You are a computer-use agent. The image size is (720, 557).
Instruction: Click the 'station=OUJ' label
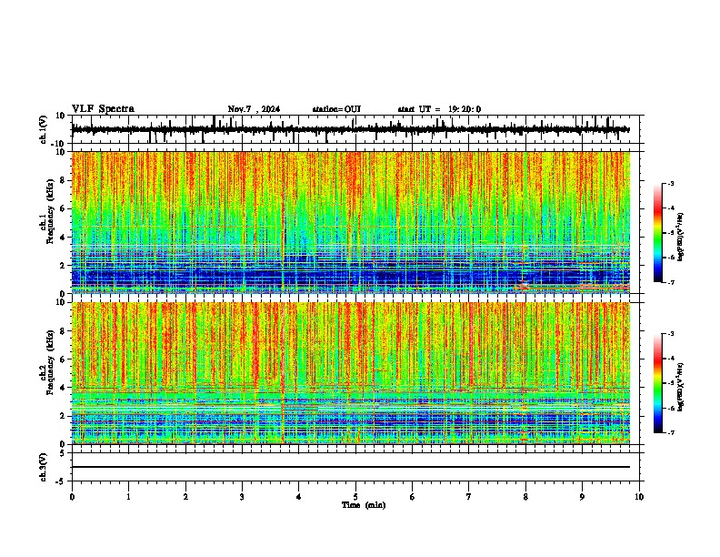tap(336, 109)
